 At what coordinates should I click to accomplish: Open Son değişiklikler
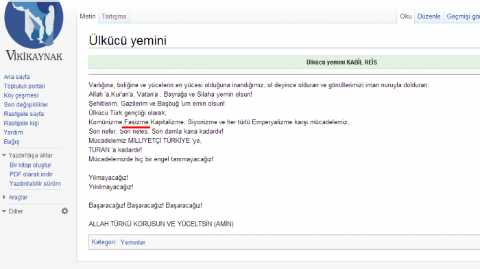pyautogui.click(x=26, y=104)
